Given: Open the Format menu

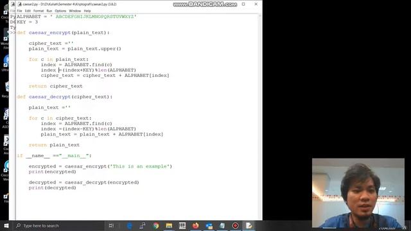Looking at the screenshot, I should pos(39,11).
